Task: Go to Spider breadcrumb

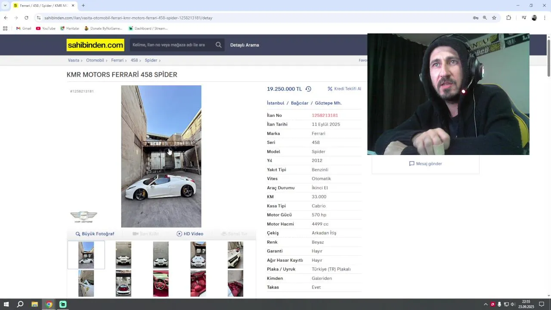Action: pos(151,60)
